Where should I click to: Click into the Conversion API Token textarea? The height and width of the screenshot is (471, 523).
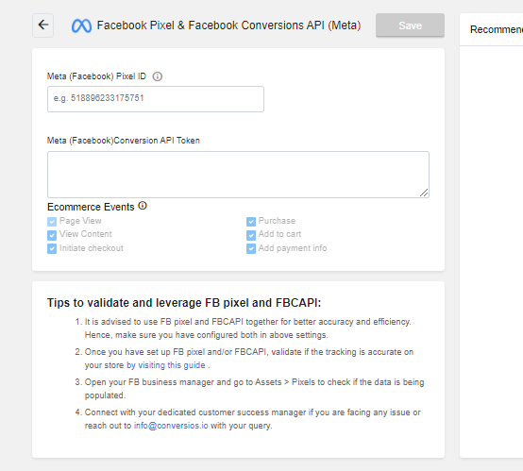tap(238, 175)
